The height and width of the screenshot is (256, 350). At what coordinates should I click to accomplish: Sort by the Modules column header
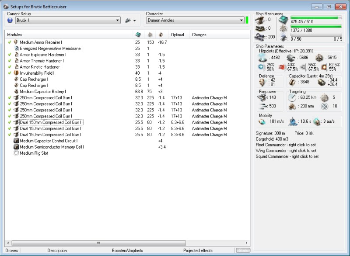[x=69, y=35]
